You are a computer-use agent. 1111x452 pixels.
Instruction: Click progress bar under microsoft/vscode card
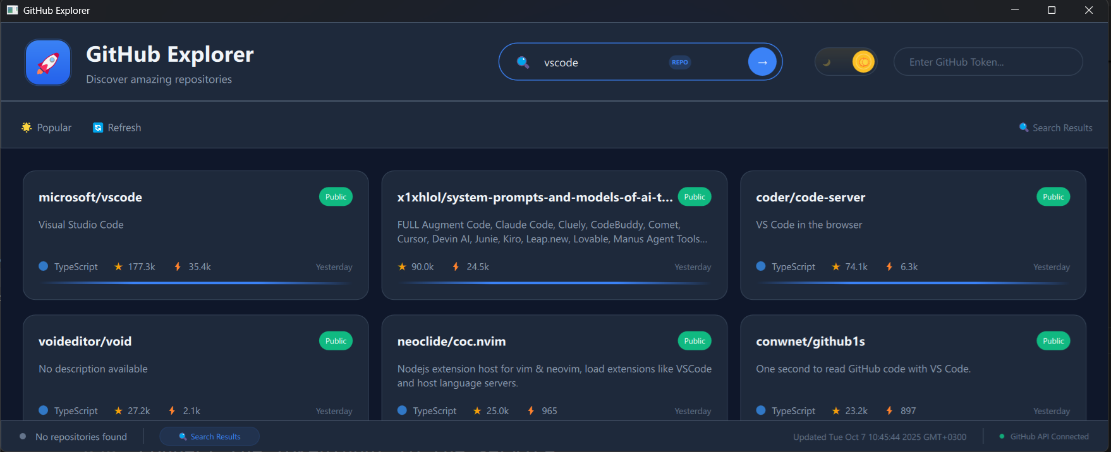[x=196, y=283]
